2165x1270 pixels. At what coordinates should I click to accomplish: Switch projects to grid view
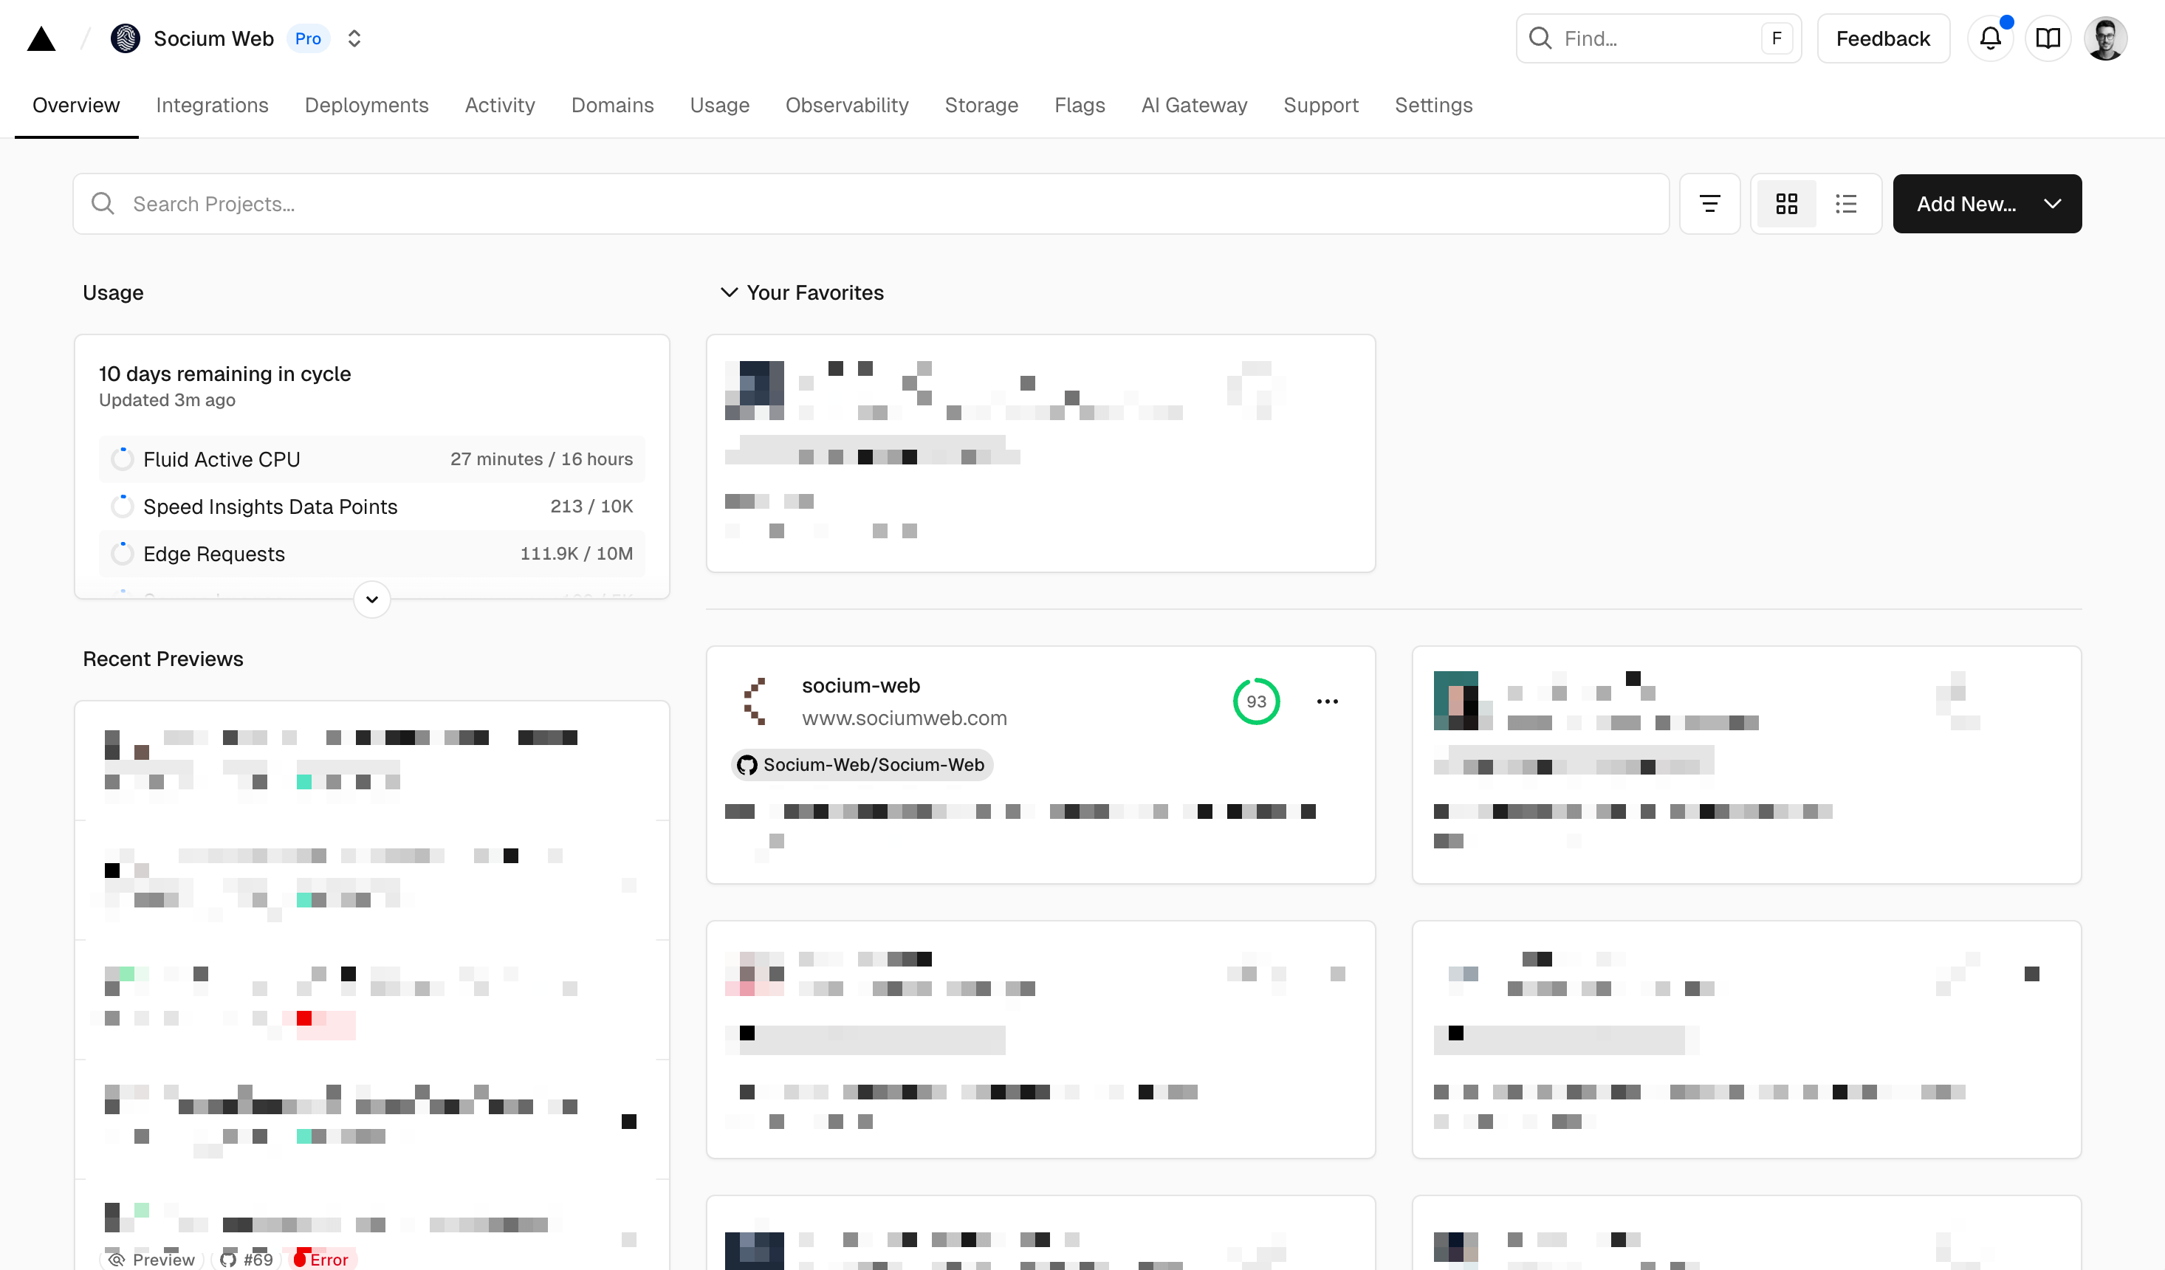point(1787,204)
